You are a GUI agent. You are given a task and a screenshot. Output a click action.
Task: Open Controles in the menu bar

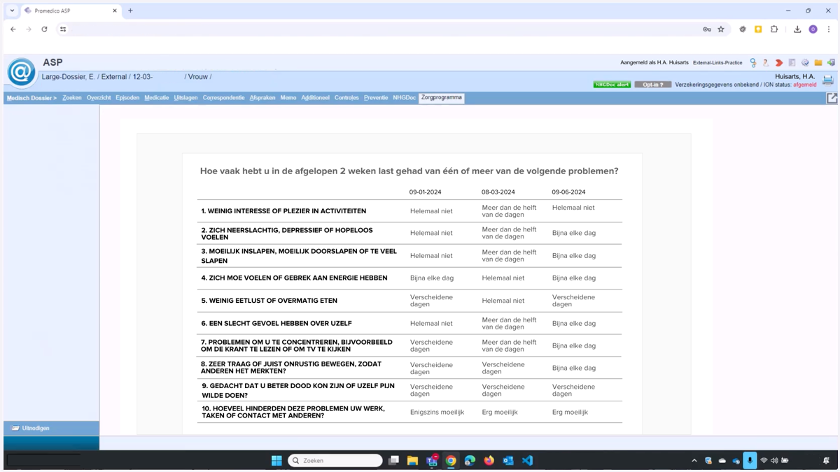pos(346,98)
